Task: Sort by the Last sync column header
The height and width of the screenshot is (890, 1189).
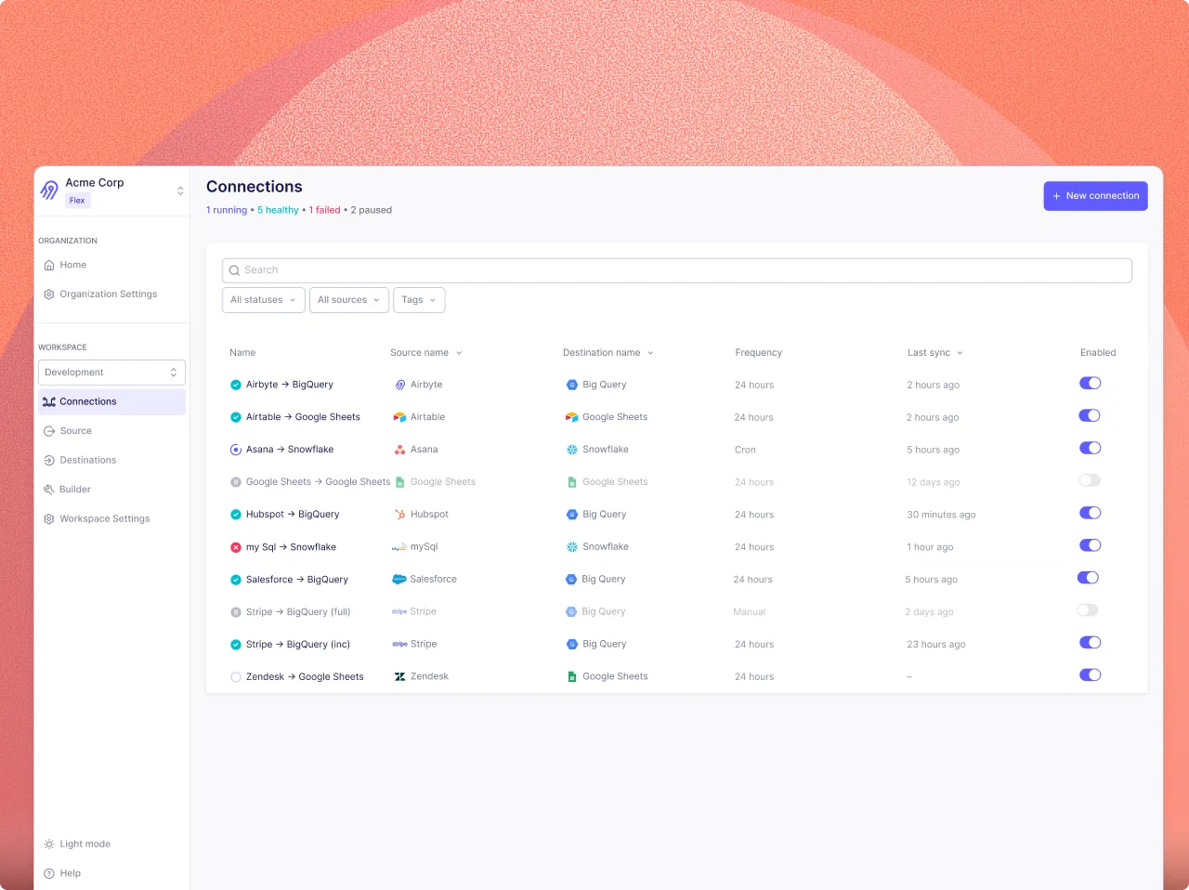Action: pyautogui.click(x=935, y=353)
